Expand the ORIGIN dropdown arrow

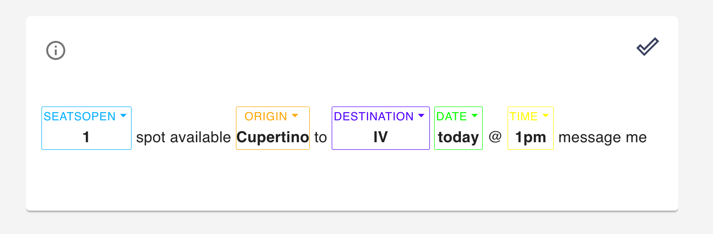click(x=295, y=116)
